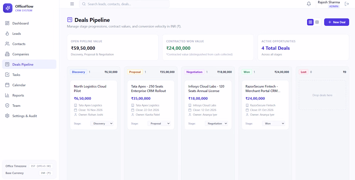Viewport: 355px width, 180px height.
Task: Switch to table list view
Action: coord(317,22)
